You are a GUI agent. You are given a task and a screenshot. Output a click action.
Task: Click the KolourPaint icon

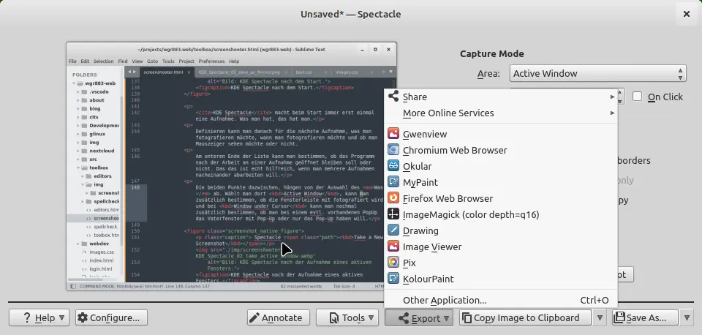coord(393,279)
